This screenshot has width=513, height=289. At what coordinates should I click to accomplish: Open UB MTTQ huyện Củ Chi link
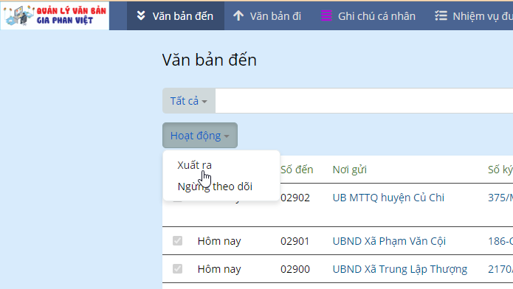388,198
